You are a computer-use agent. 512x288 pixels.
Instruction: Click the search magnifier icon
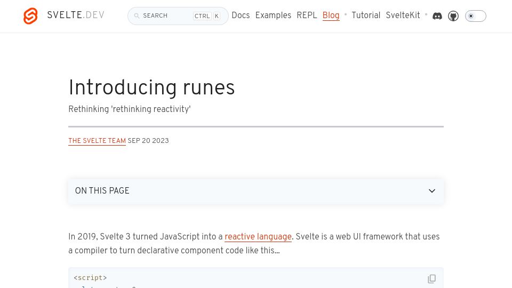(137, 15)
